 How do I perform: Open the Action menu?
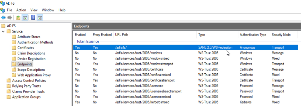tap(21, 10)
